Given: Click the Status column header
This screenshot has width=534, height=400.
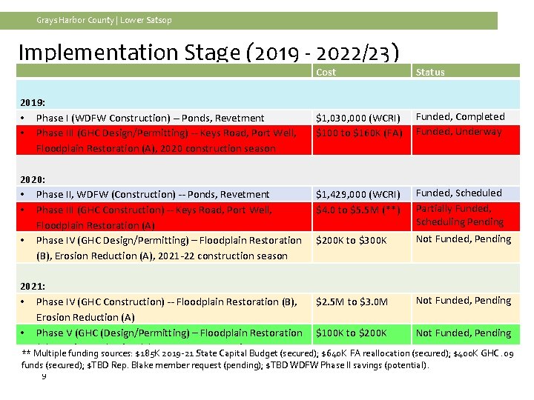Looking at the screenshot, I should 466,71.
